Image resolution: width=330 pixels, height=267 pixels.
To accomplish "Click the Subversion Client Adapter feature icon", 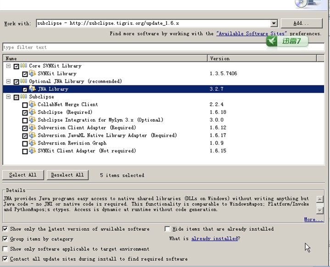I will tap(32, 128).
